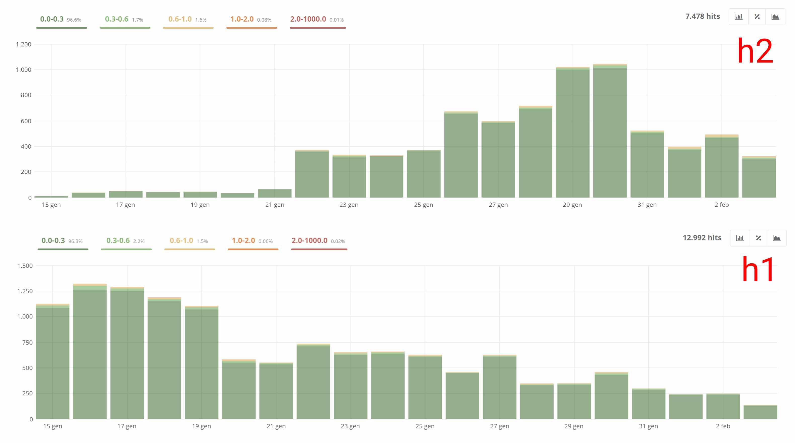Viewport: 795px width, 443px height.
Task: Switch h2 chart to bar chart view
Action: 738,17
